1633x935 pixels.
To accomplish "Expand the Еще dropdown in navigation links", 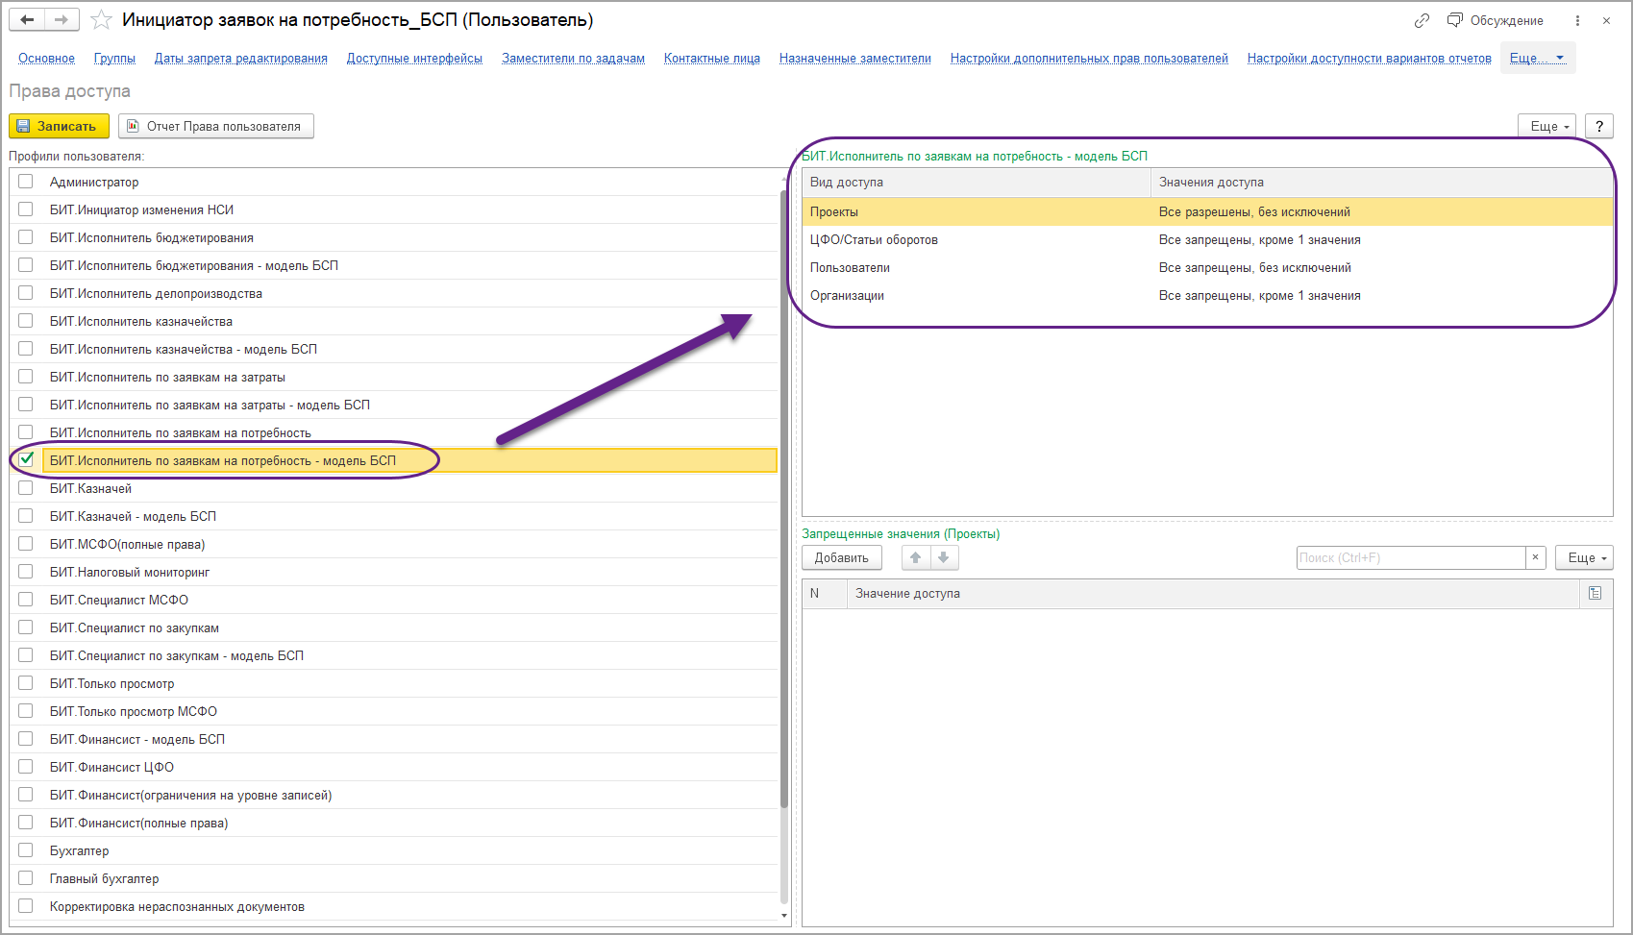I will [x=1538, y=58].
